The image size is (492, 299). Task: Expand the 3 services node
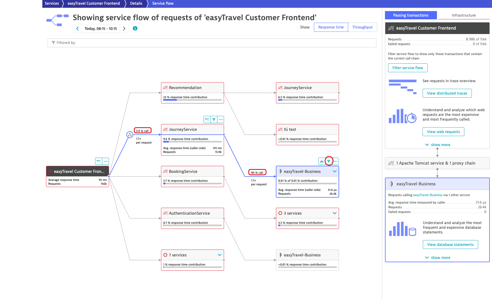click(335, 213)
